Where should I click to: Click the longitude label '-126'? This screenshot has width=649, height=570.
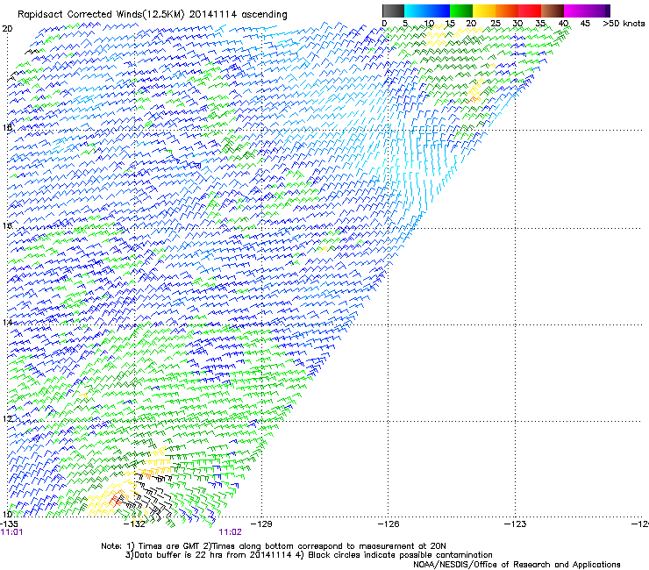coord(389,524)
